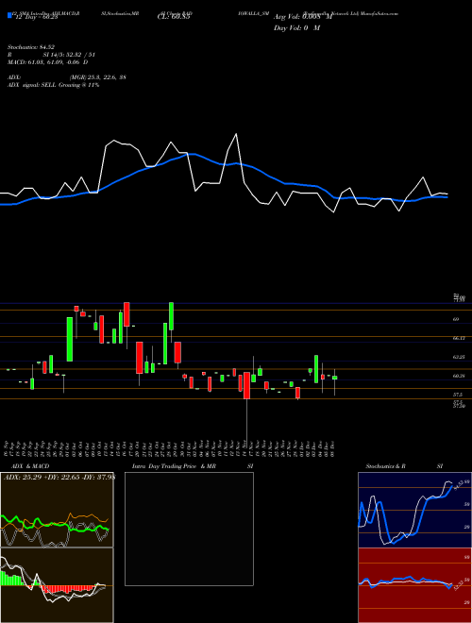Click the 'Intra Day Trading Price & MR' title

174,466
